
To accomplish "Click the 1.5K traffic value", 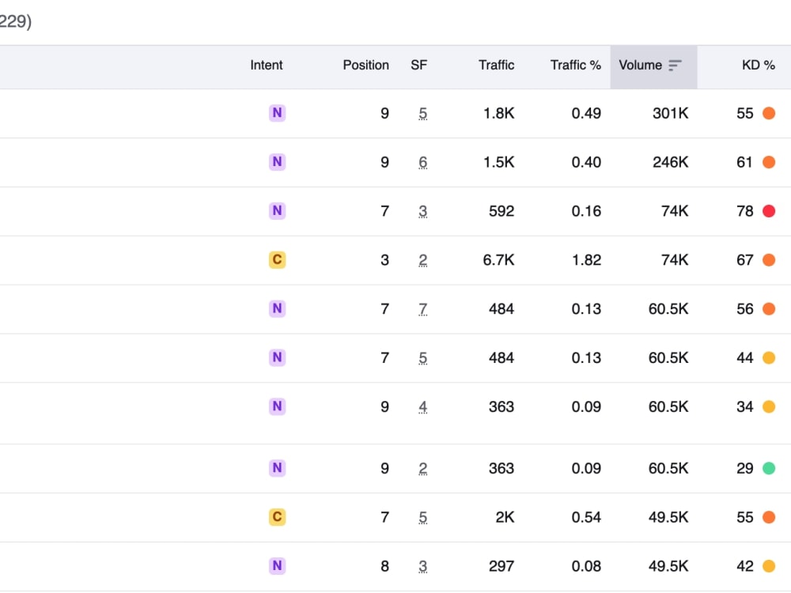I will 499,162.
